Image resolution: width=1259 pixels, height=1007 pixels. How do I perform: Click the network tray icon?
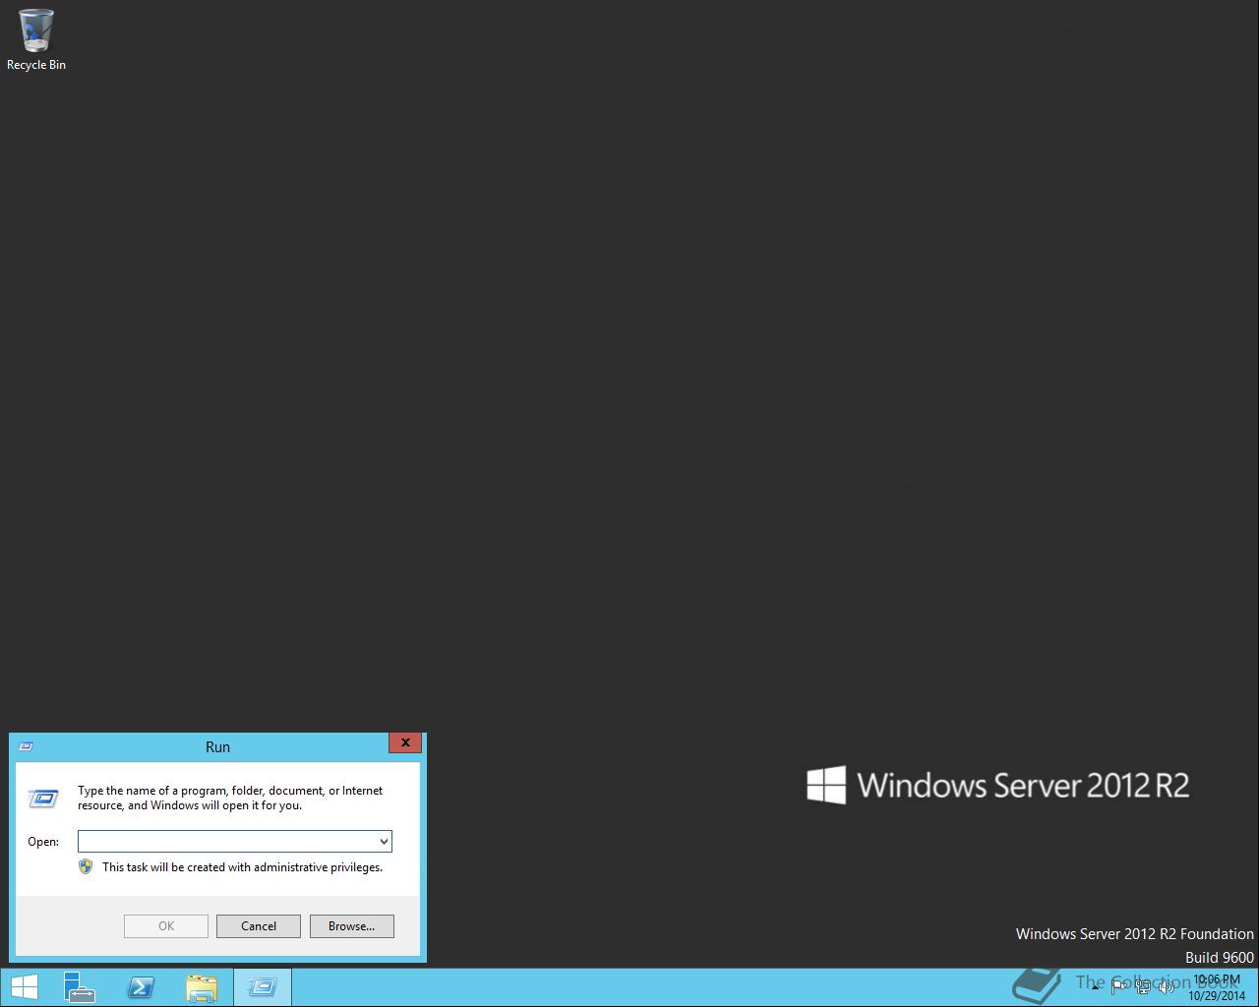pos(1143,987)
